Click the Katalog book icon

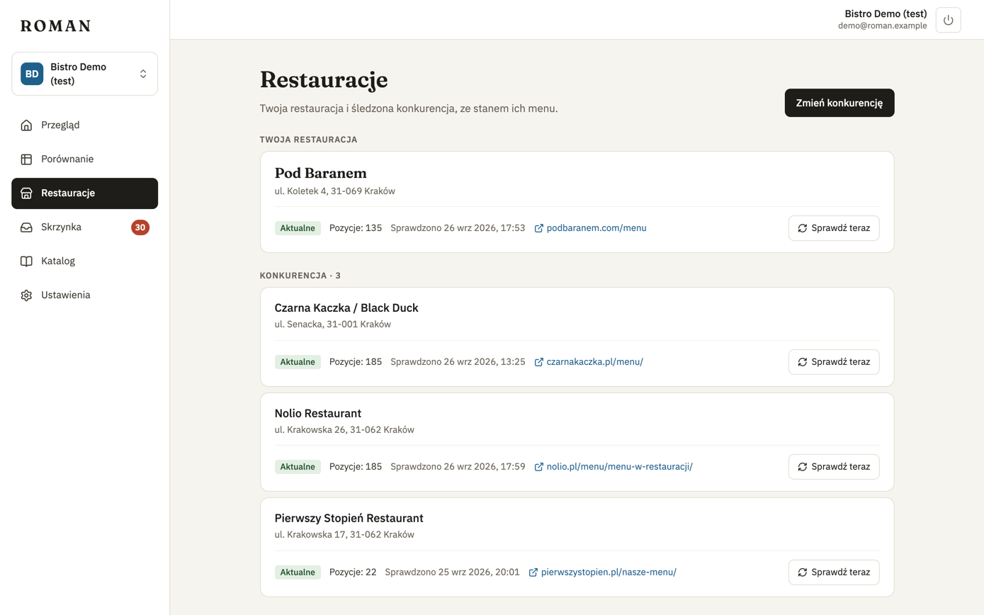pyautogui.click(x=26, y=261)
